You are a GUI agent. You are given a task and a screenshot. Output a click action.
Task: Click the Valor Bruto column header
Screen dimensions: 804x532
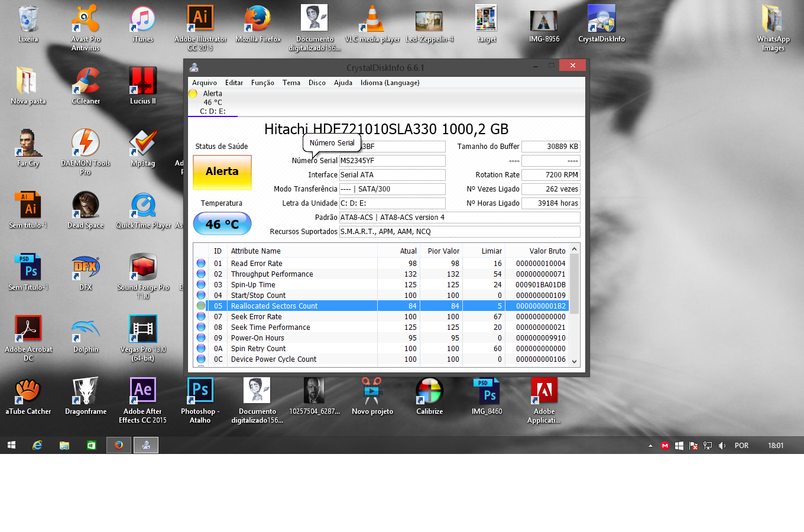(537, 251)
